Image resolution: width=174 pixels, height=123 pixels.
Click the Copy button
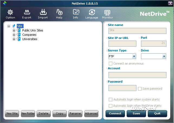[60, 114]
